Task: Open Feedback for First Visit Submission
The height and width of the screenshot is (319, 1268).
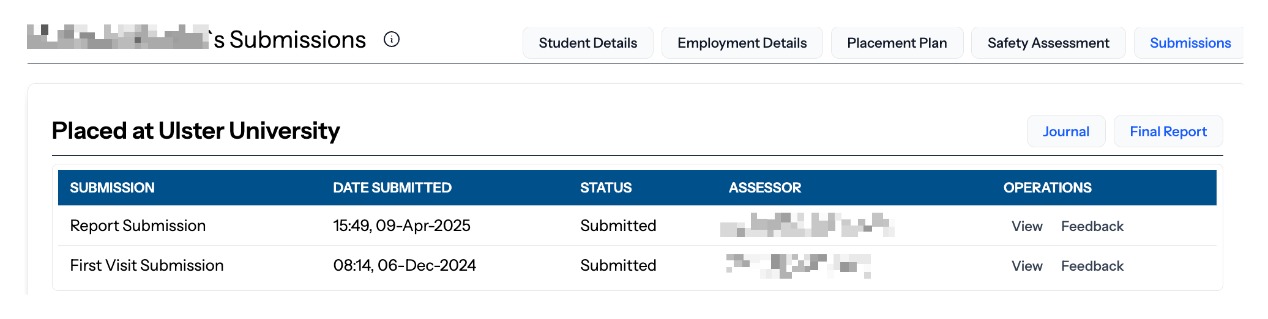Action: click(1092, 266)
